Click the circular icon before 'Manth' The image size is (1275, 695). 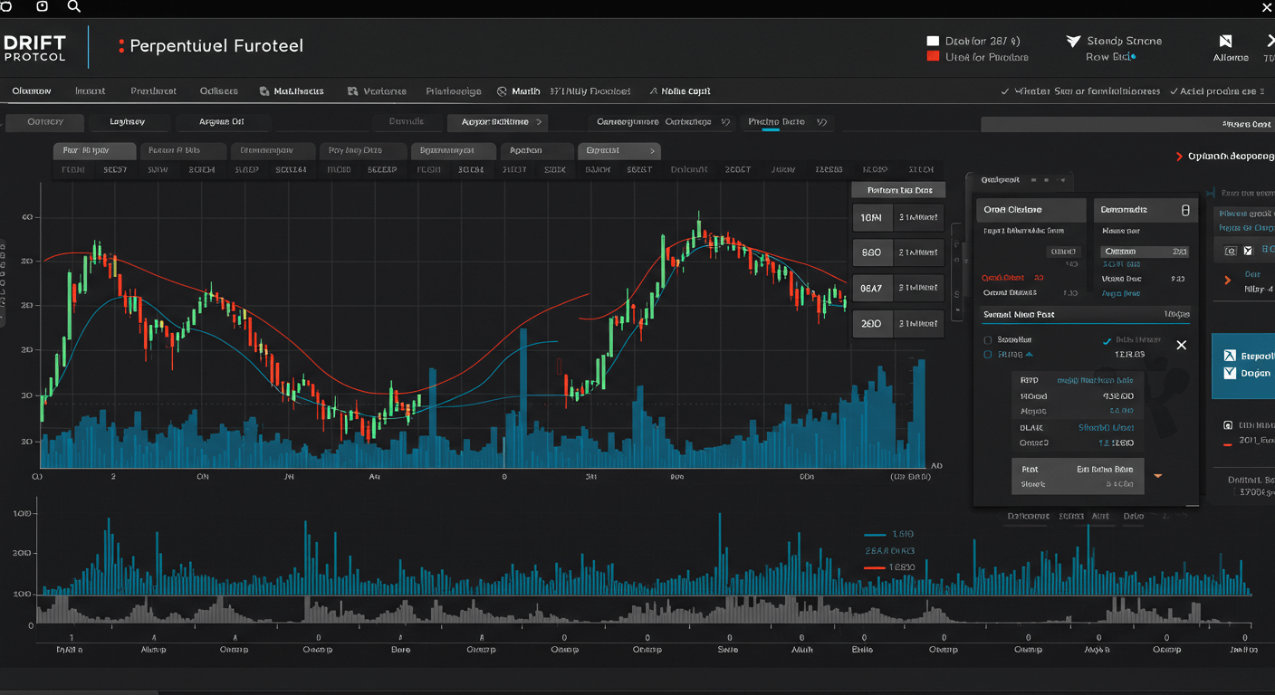pyautogui.click(x=503, y=91)
